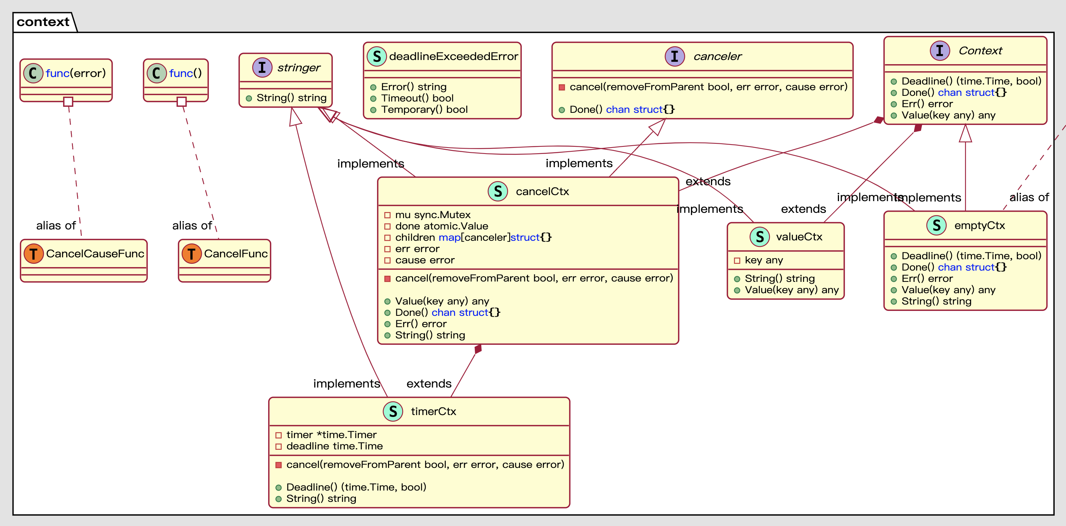Click the orange T badge on CancelFunc
1066x526 pixels.
click(192, 254)
